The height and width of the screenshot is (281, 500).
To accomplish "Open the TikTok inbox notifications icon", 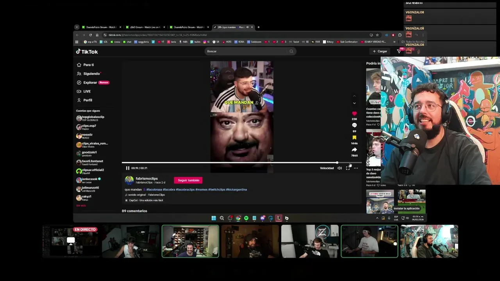I will (x=399, y=51).
